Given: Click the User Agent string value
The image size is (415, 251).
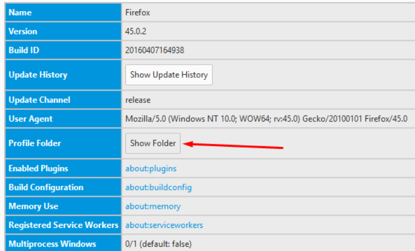Looking at the screenshot, I should [266, 119].
